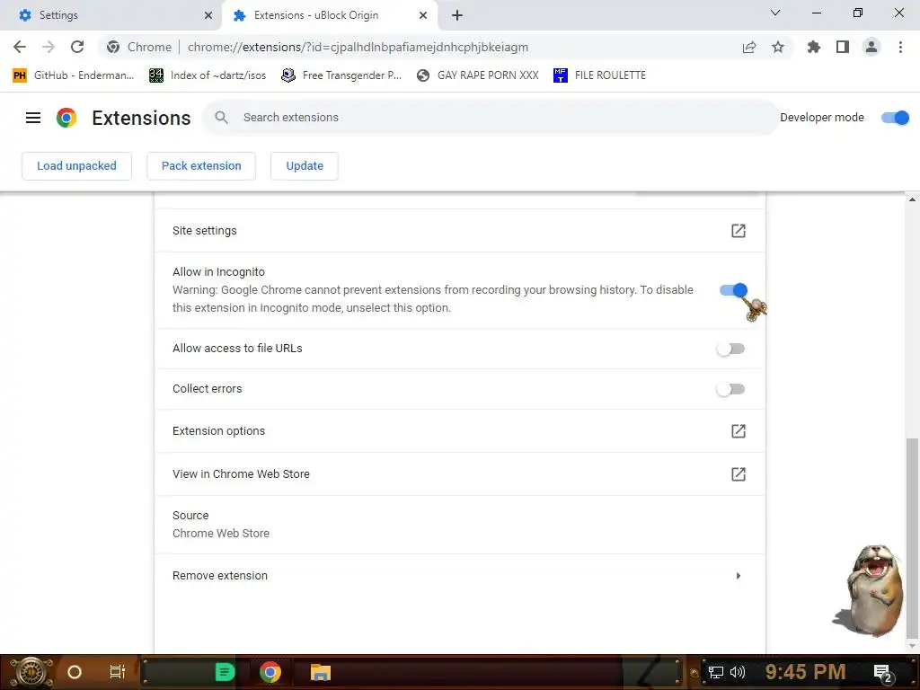Open Task View on the taskbar
This screenshot has height=690, width=920.
118,672
